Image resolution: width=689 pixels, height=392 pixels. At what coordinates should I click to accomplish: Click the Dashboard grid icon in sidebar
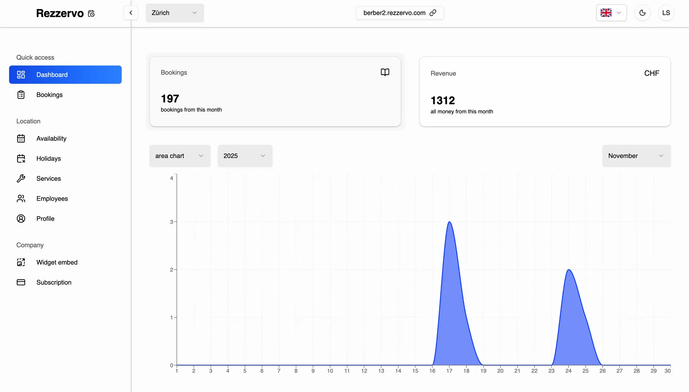[x=21, y=75]
